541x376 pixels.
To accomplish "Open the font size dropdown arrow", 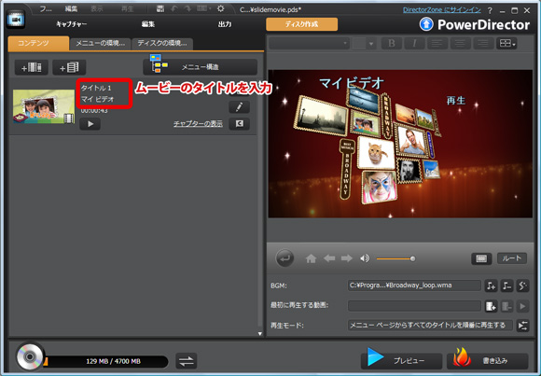I will click(371, 44).
